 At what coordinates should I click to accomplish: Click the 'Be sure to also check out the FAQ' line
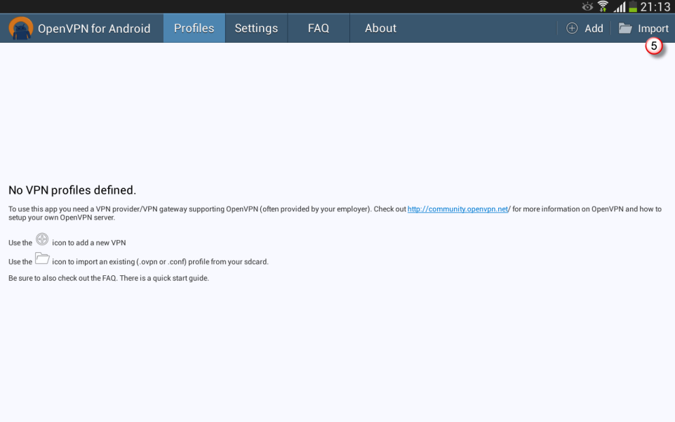(x=109, y=278)
